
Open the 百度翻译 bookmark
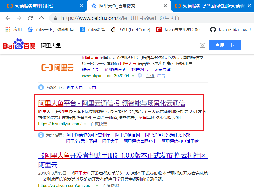(x=92, y=29)
